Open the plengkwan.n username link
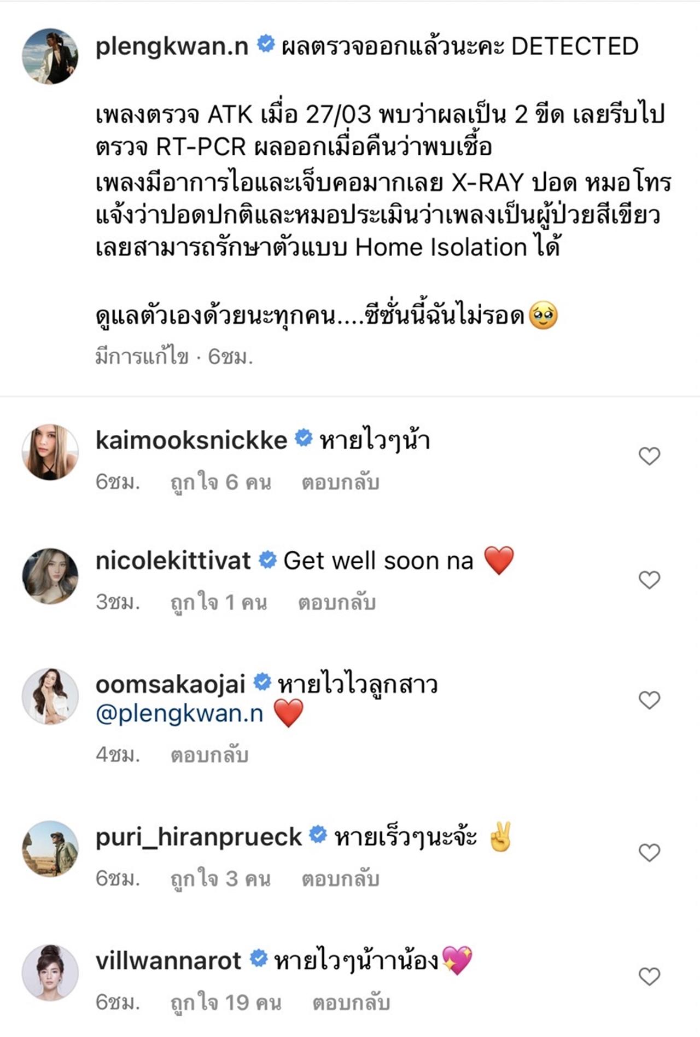 tap(172, 46)
